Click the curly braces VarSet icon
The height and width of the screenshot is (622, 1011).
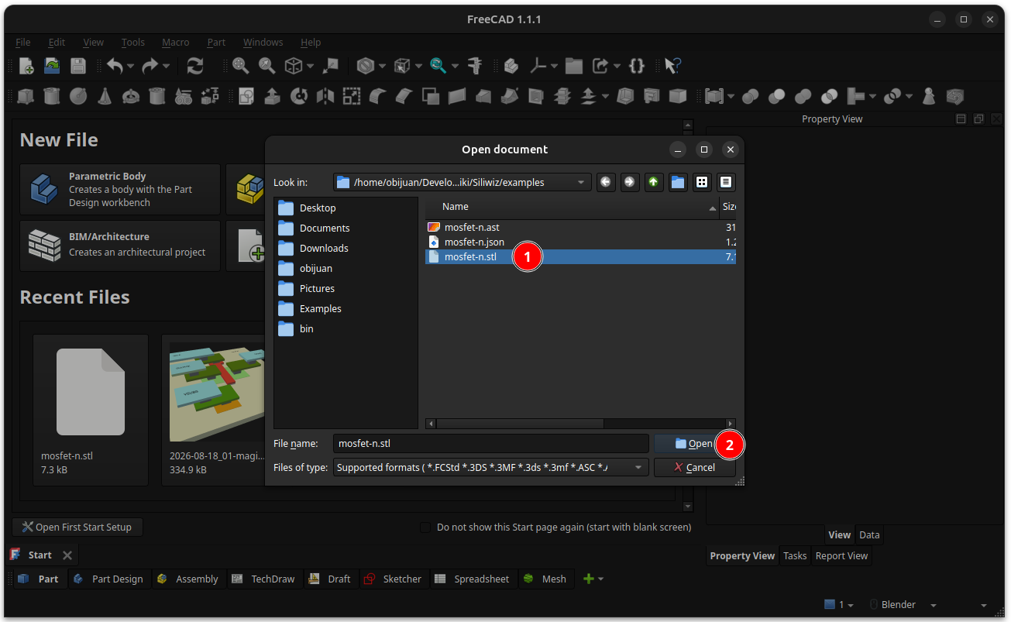click(637, 67)
